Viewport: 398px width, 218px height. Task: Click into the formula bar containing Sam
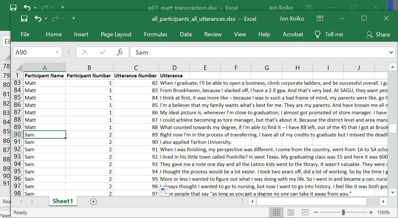259,52
